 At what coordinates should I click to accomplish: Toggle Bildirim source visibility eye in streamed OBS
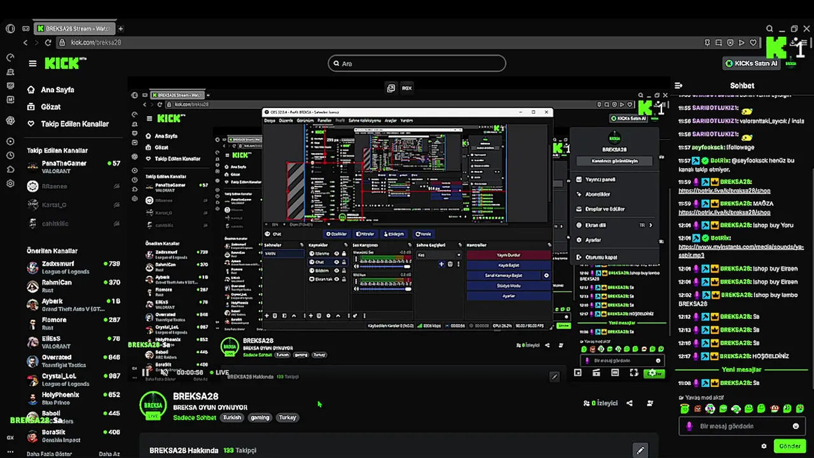click(336, 270)
